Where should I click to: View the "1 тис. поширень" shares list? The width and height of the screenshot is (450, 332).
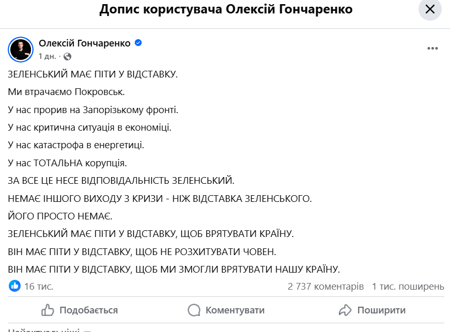click(x=408, y=286)
